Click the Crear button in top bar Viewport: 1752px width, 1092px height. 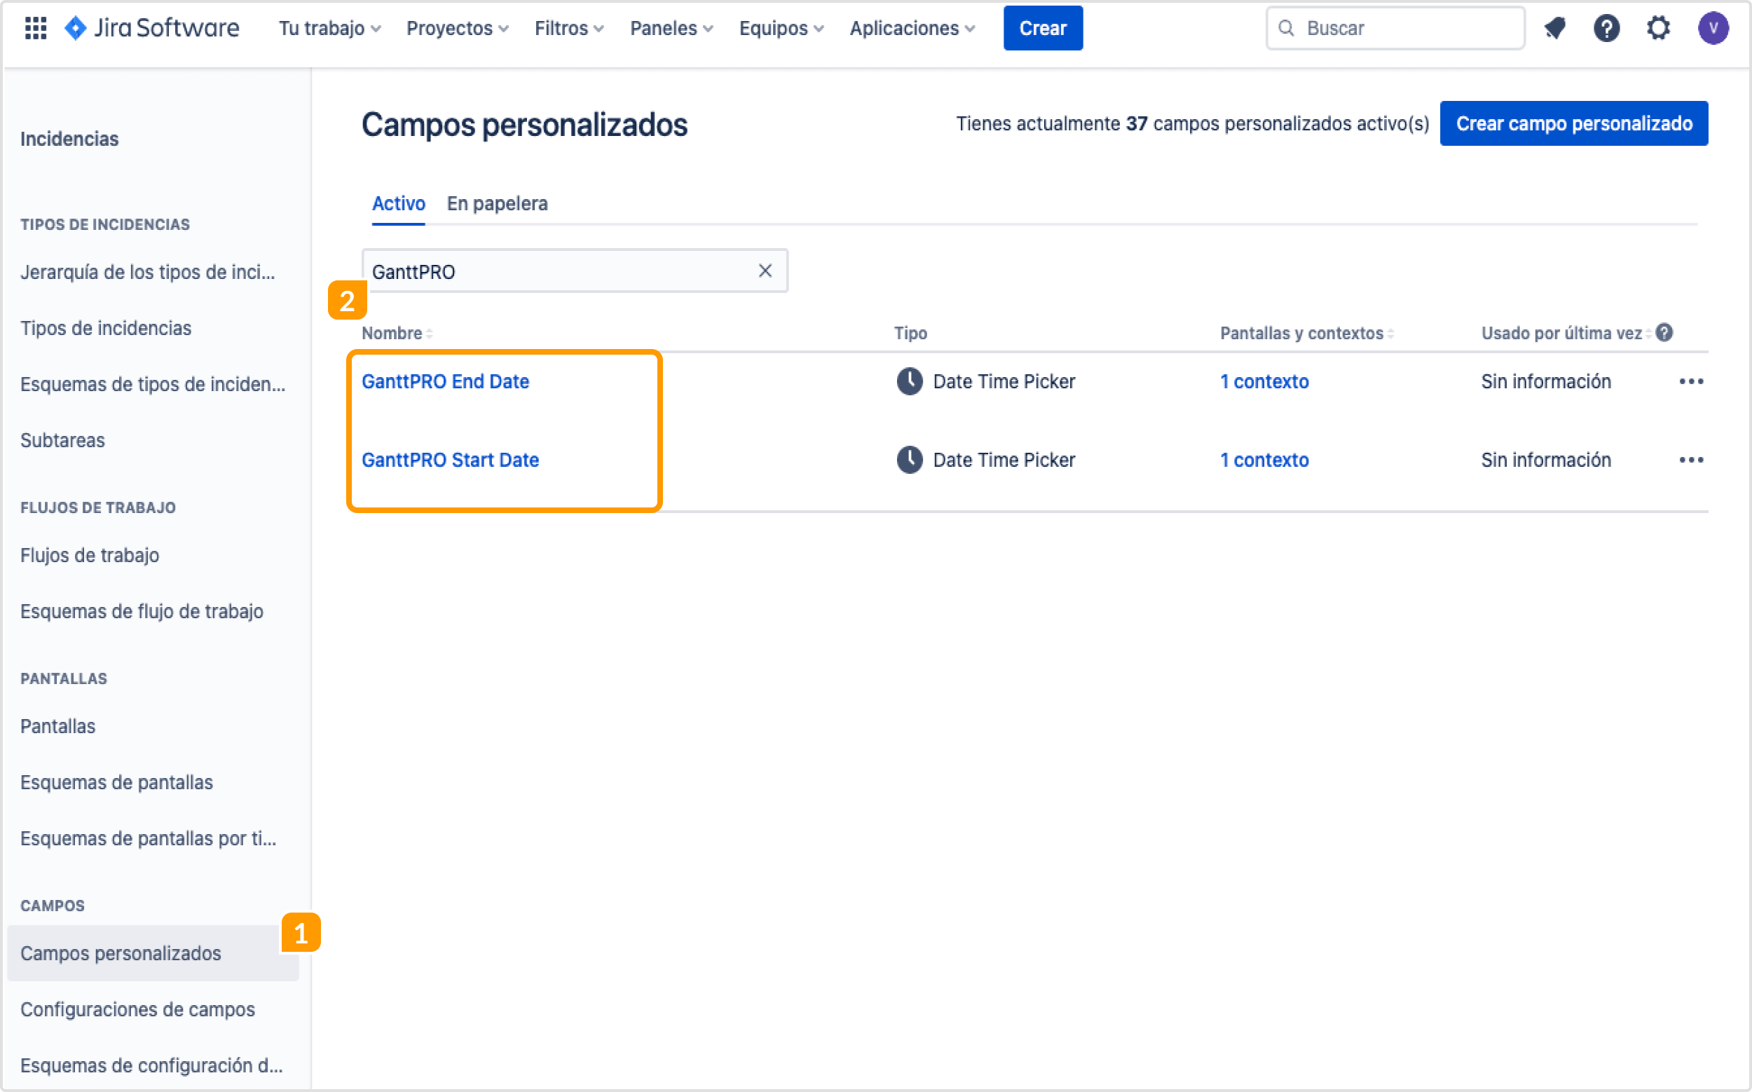(x=1043, y=28)
